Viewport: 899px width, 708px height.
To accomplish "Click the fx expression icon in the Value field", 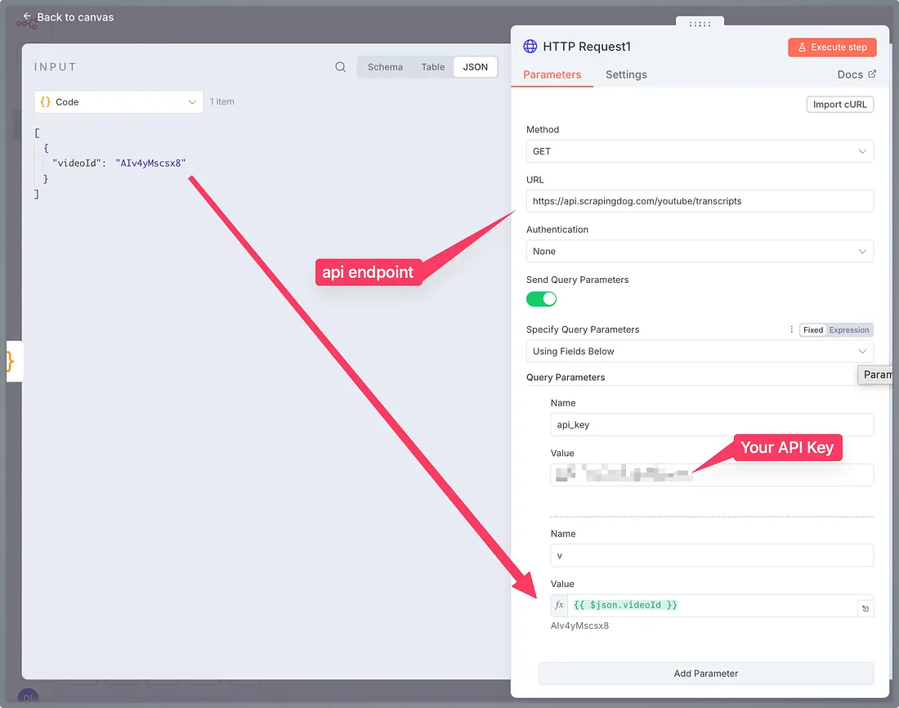I will click(559, 605).
